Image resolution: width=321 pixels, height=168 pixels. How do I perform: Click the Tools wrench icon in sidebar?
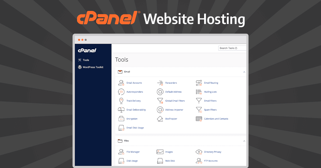click(x=80, y=60)
